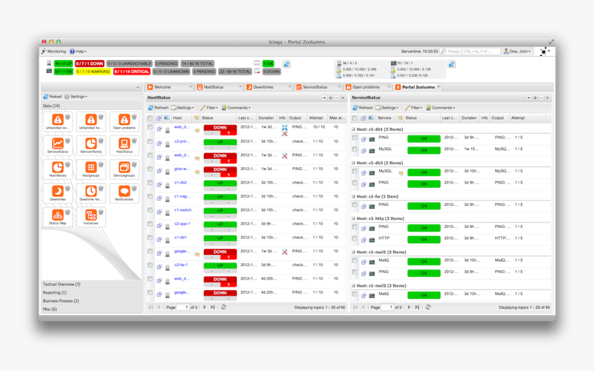Go to next page in ServiceStatus pager

[409, 307]
